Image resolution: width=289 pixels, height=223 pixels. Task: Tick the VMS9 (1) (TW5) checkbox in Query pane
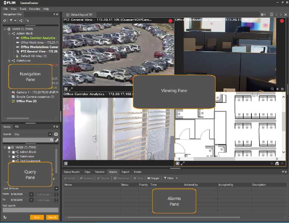pyautogui.click(x=9, y=148)
